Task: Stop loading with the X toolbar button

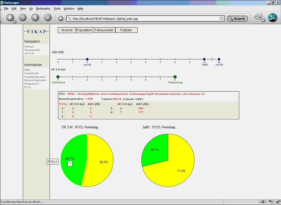Action: [x=48, y=18]
